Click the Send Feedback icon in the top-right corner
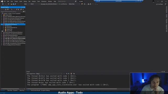The image size is (168, 94). (165, 4)
